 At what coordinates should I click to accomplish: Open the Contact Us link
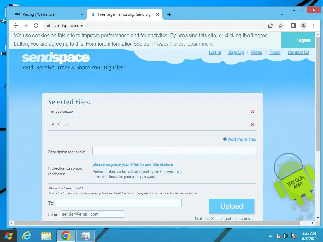click(298, 53)
